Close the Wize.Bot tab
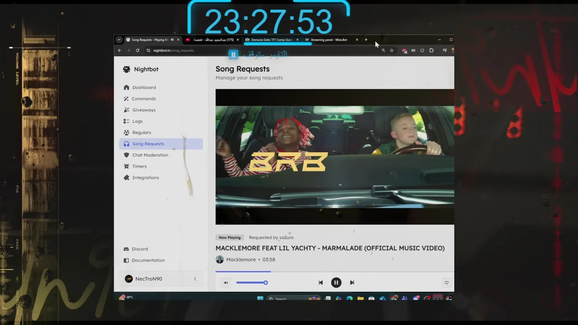 [357, 40]
